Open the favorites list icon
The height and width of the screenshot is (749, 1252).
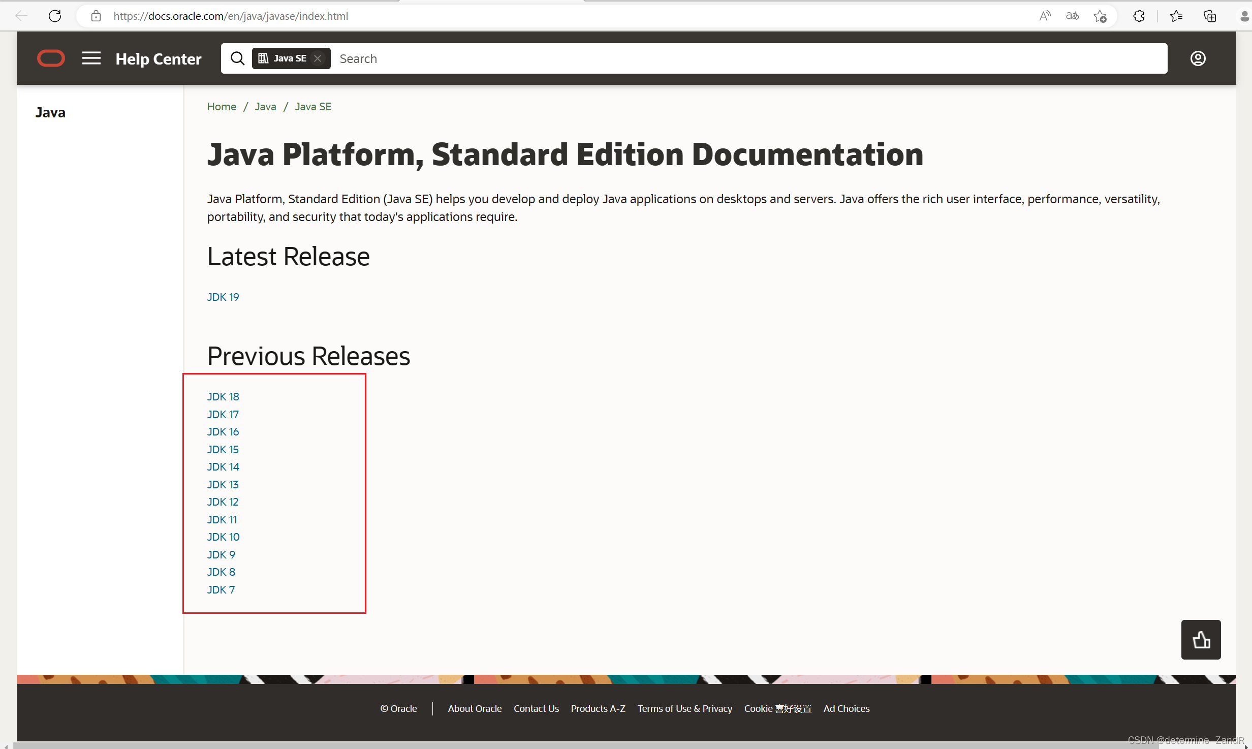(1176, 16)
